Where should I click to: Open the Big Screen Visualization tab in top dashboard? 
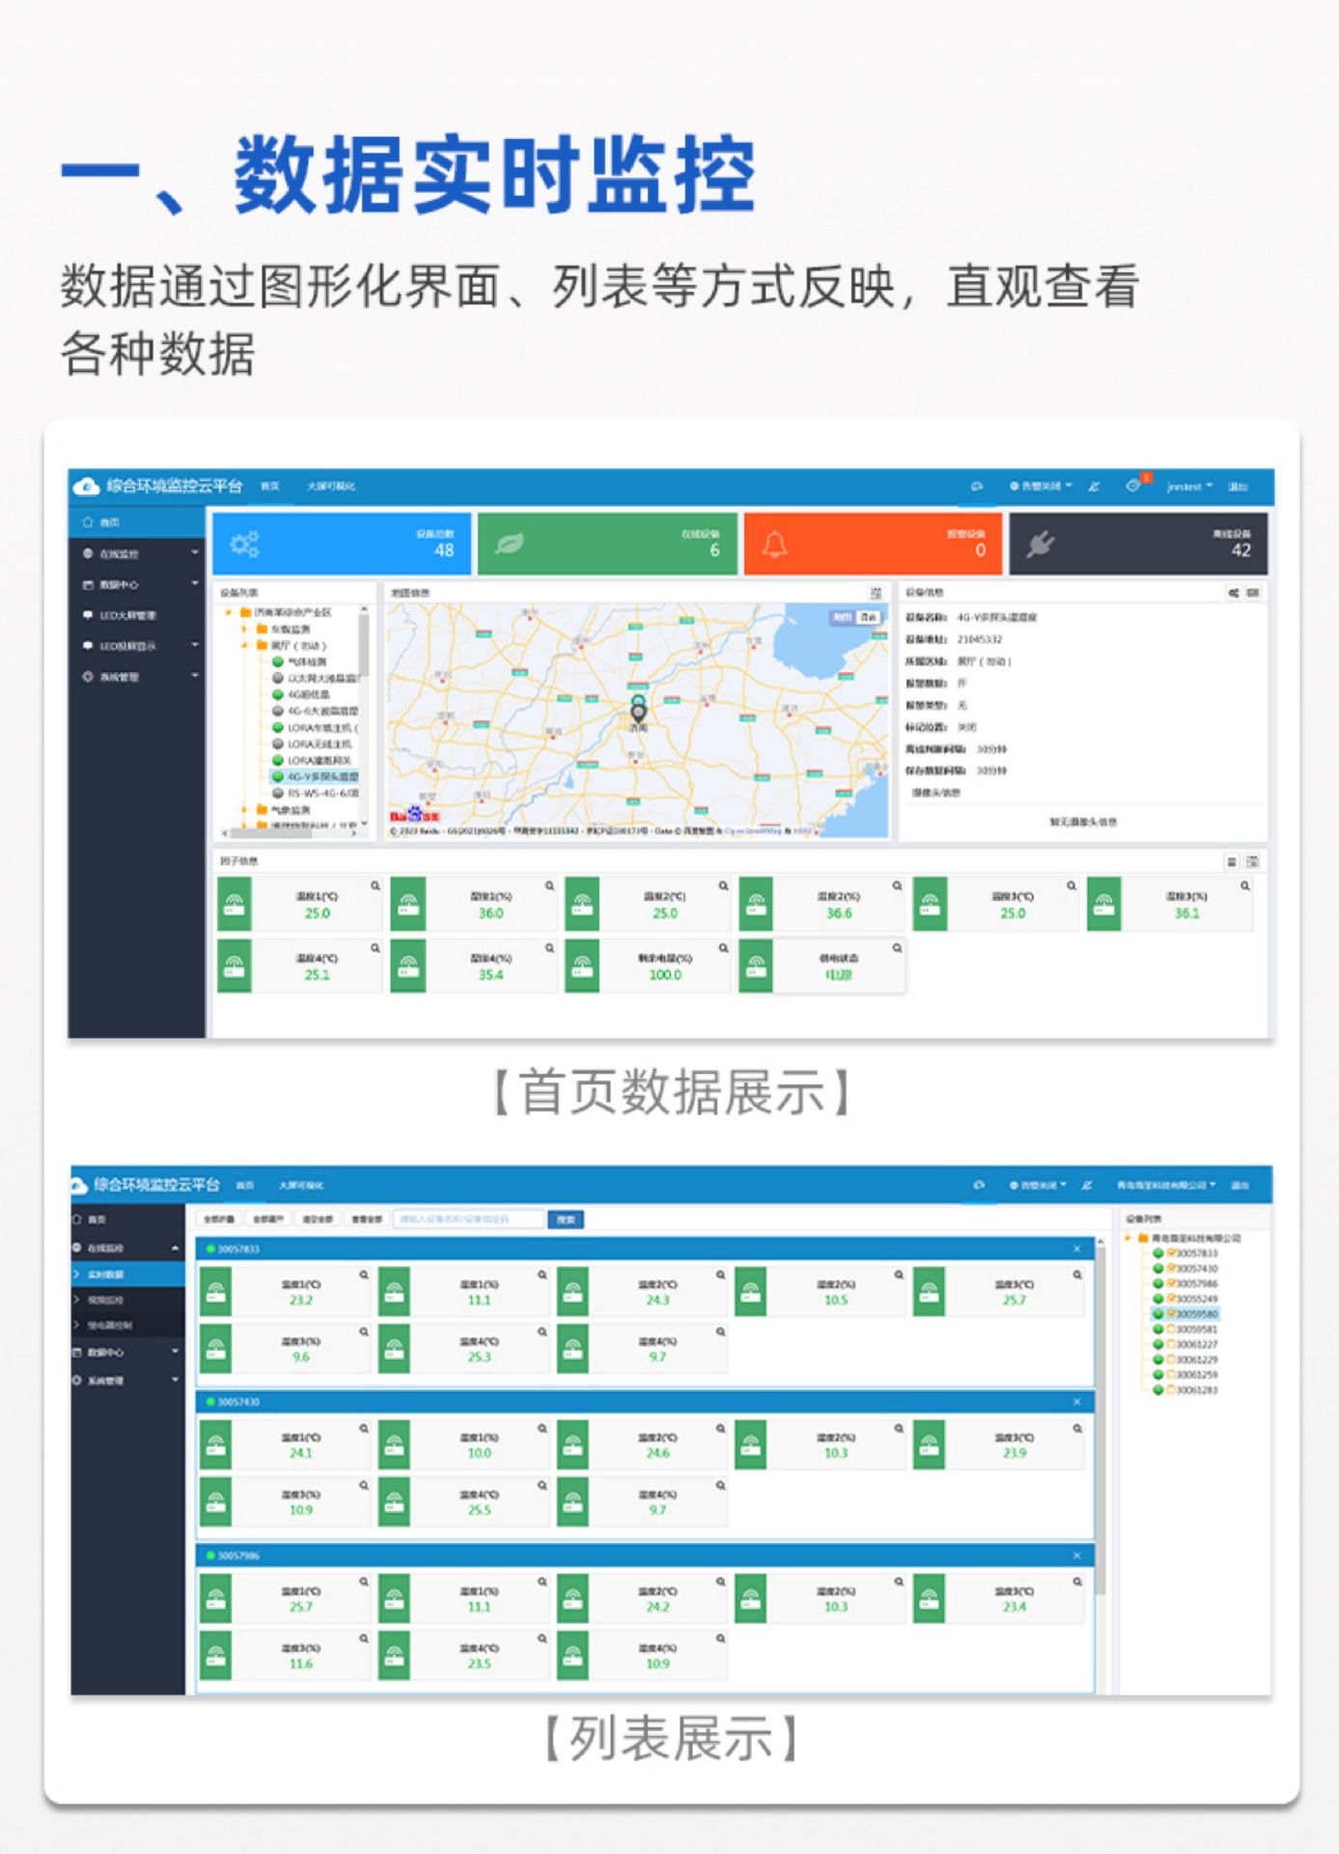(x=331, y=486)
